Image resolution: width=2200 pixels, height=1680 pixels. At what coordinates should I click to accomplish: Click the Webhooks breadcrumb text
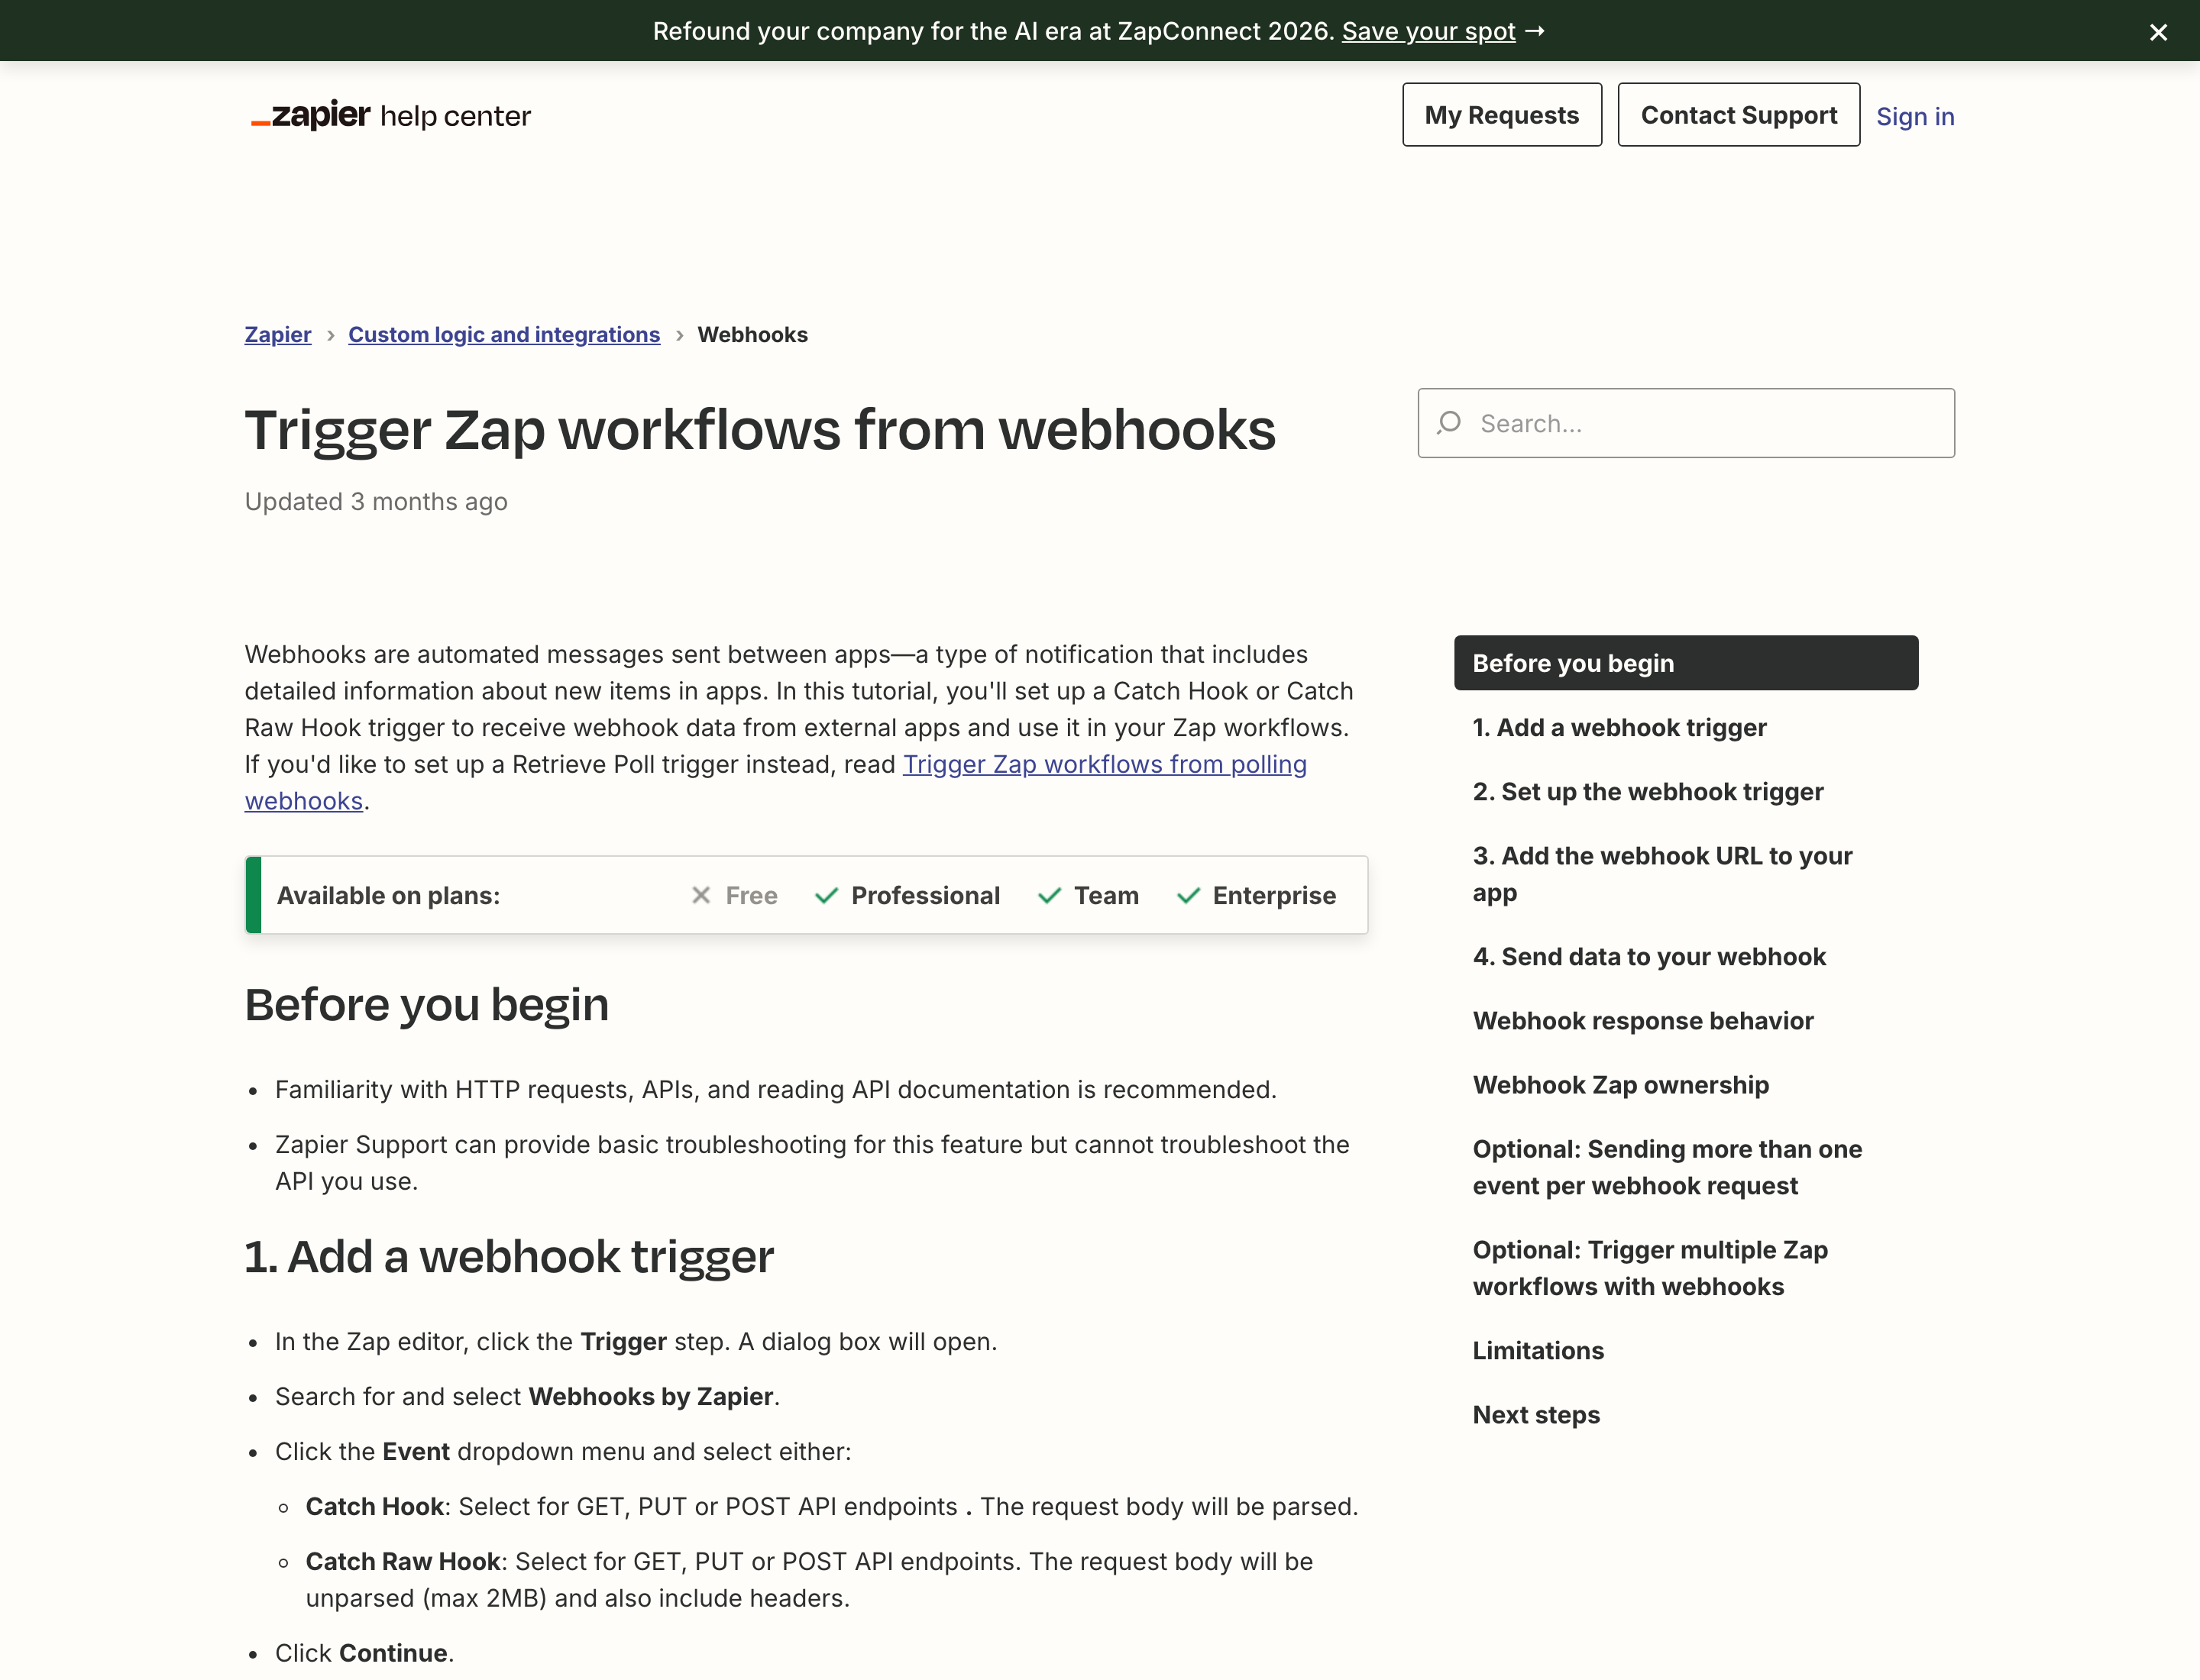(752, 335)
